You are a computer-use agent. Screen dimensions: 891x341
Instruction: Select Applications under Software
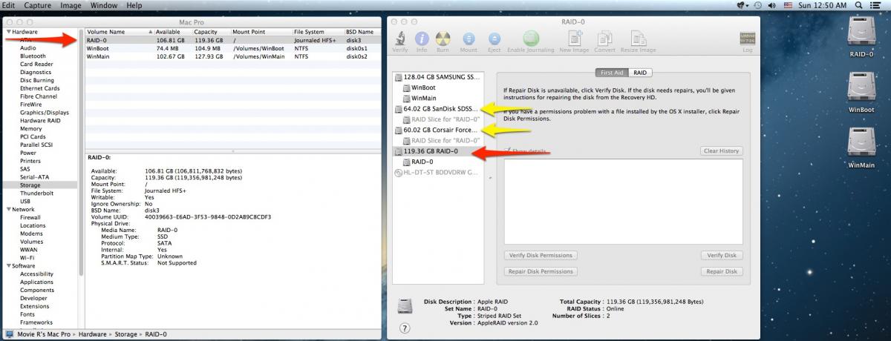tap(36, 282)
